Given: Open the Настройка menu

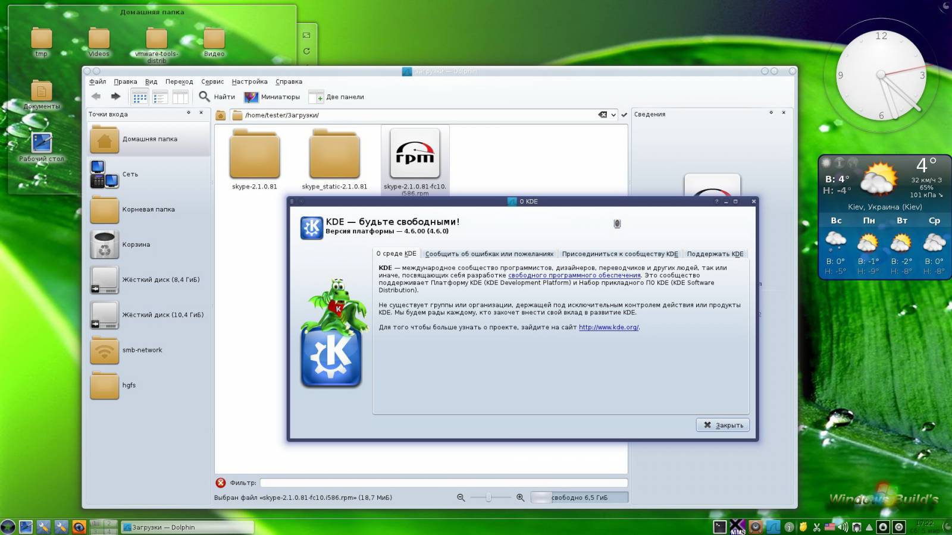Looking at the screenshot, I should click(249, 81).
